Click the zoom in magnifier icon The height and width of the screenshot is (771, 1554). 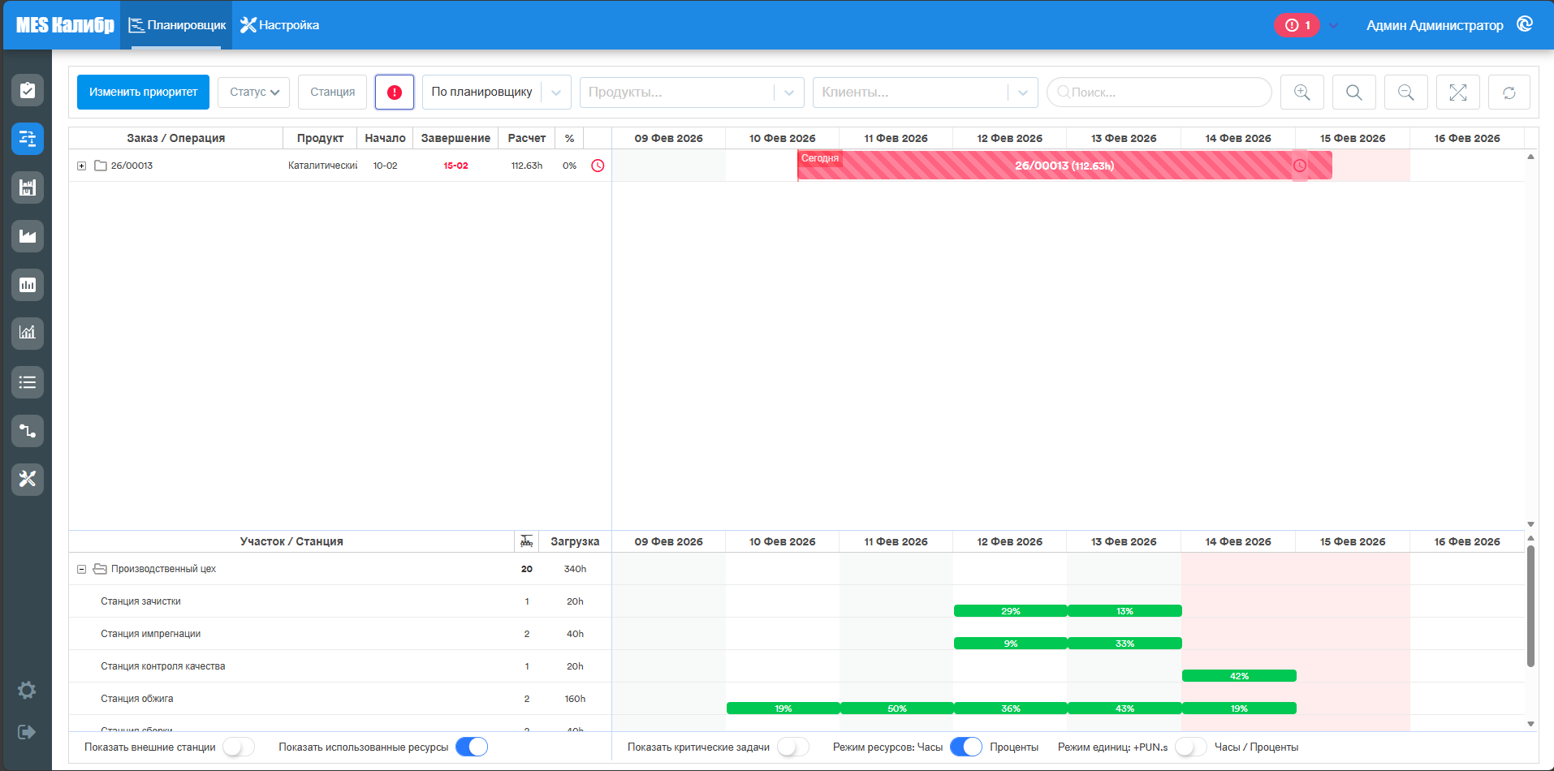pyautogui.click(x=1301, y=92)
